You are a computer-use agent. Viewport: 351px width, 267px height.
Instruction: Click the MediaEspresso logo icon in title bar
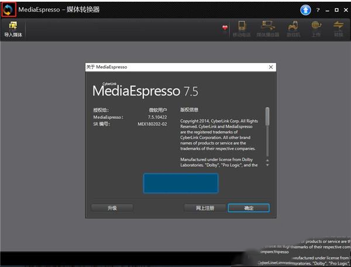[9, 9]
